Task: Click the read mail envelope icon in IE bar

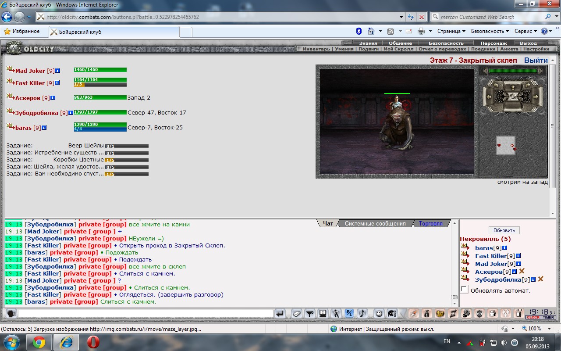Action: (408, 31)
